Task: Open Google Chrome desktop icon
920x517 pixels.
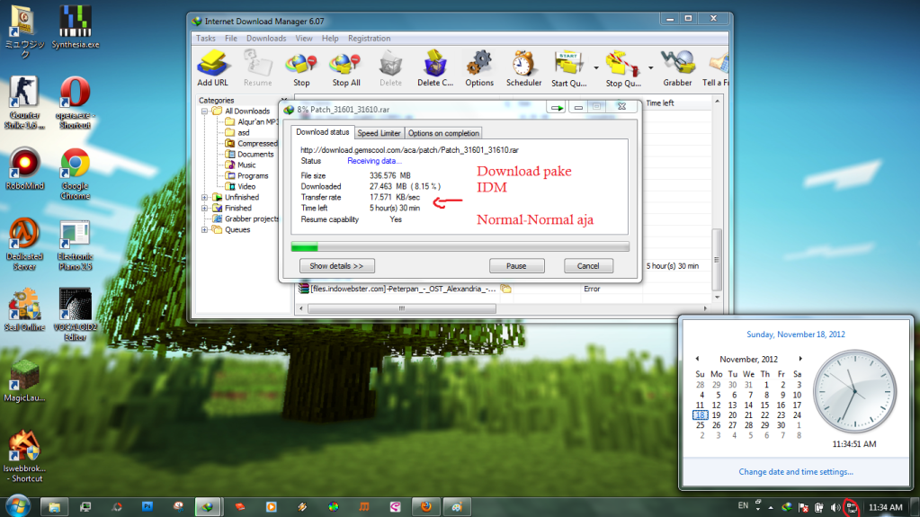Action: 75,174
